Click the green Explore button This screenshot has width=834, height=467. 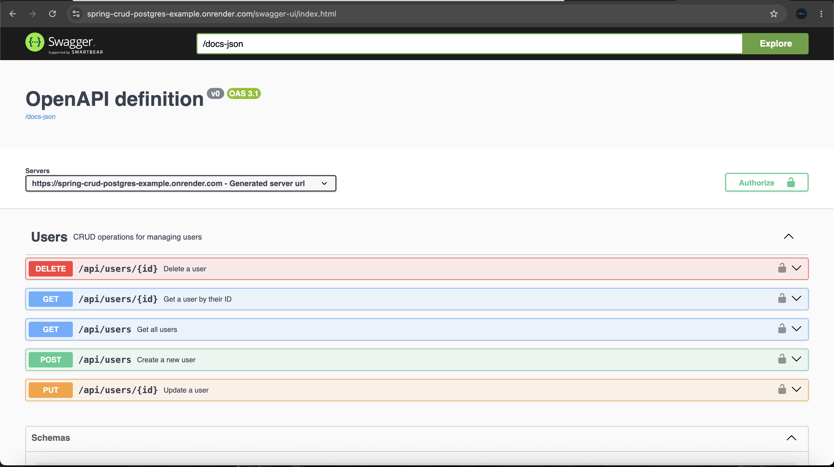pos(776,44)
